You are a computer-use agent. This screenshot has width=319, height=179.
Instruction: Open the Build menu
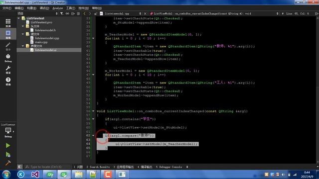[x=31, y=8]
